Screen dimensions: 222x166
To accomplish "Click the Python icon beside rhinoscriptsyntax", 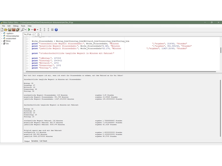I will click(x=4, y=36).
